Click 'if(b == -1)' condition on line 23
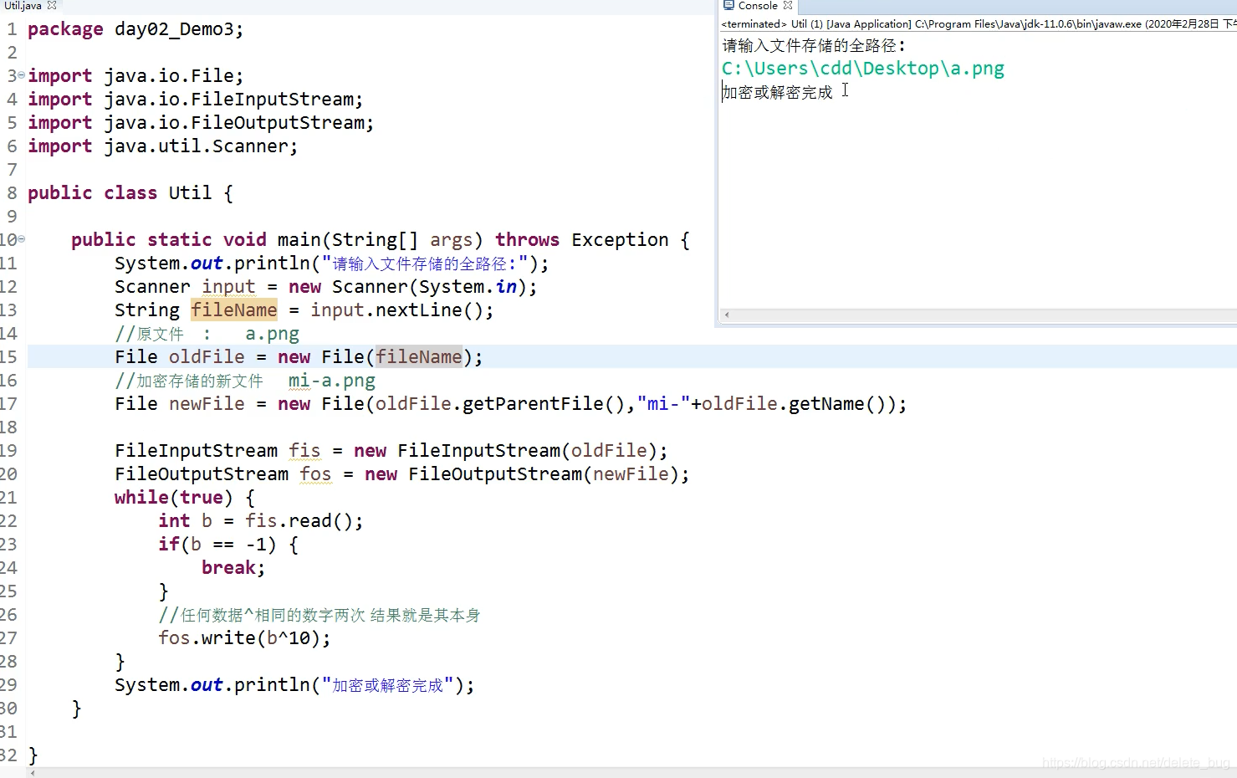This screenshot has height=778, width=1237. tap(217, 545)
